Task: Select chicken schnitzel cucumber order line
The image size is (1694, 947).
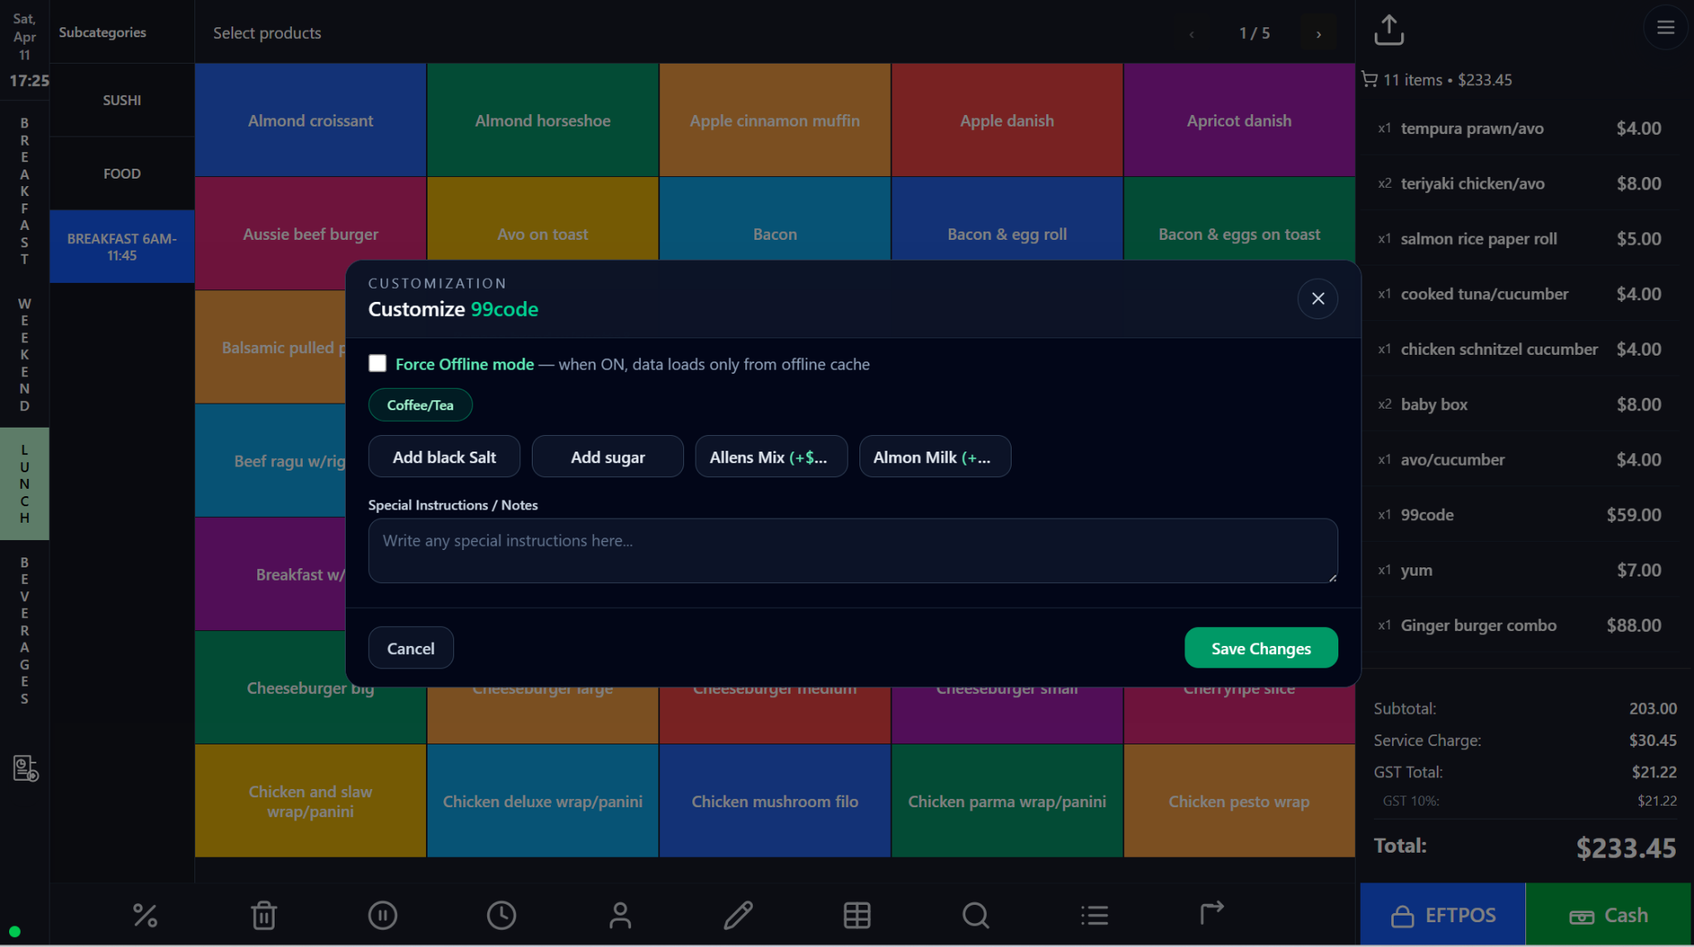Action: (x=1519, y=349)
